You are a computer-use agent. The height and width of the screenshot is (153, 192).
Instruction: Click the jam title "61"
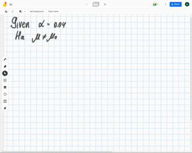[x=11, y=4]
